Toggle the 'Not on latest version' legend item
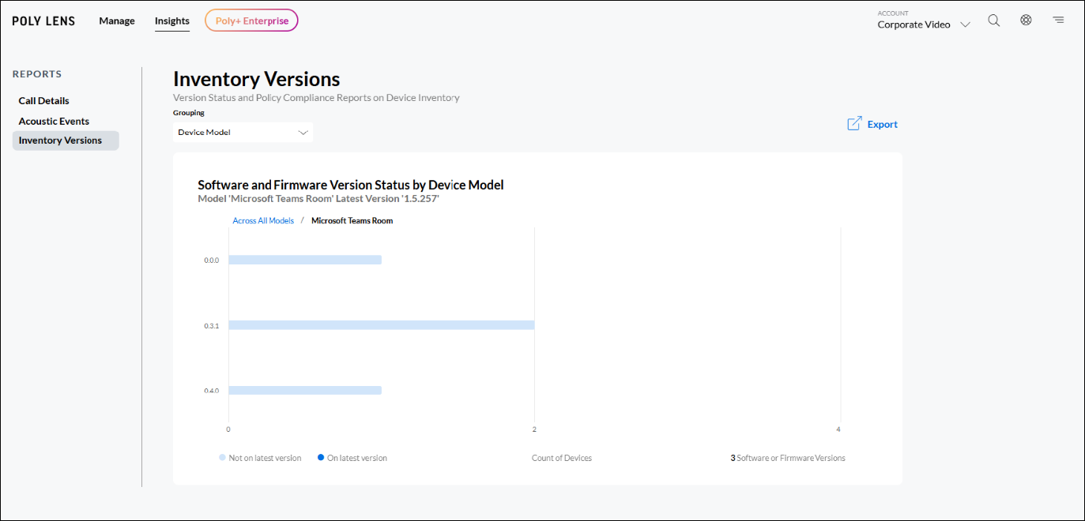The height and width of the screenshot is (521, 1085). 260,457
